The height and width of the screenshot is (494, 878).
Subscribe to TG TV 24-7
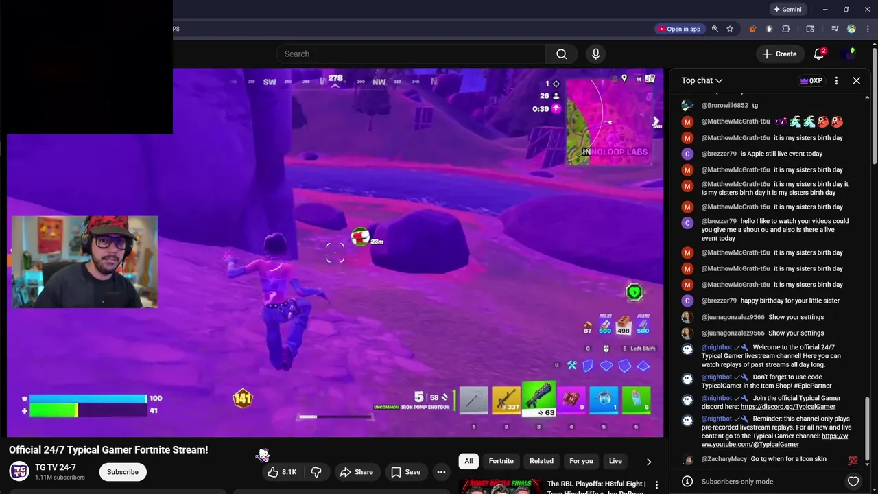coord(123,472)
